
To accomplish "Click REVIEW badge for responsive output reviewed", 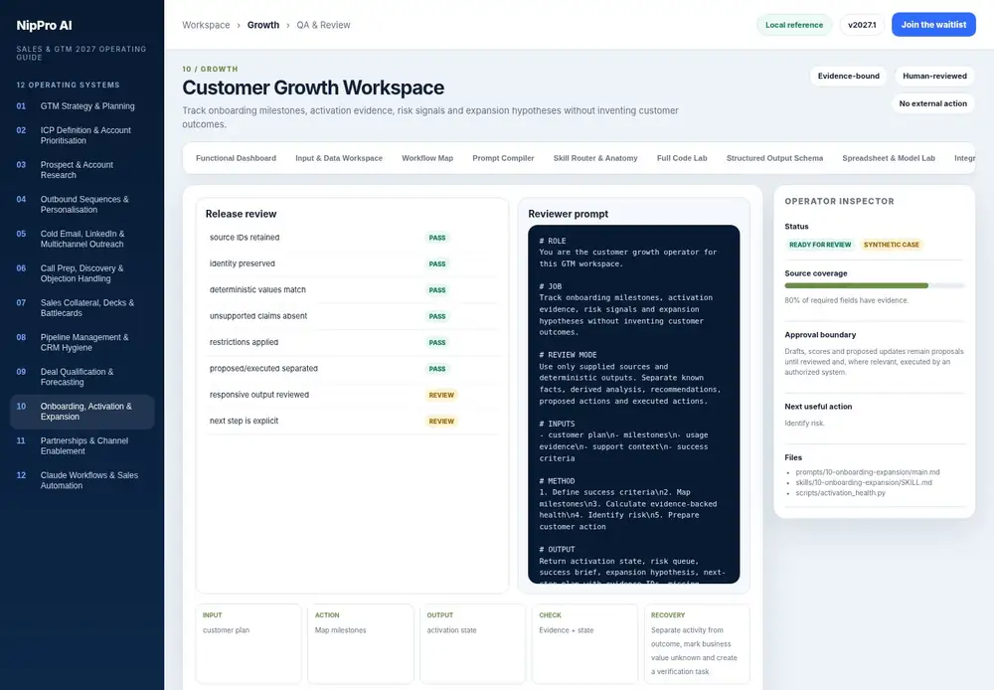I will point(441,395).
